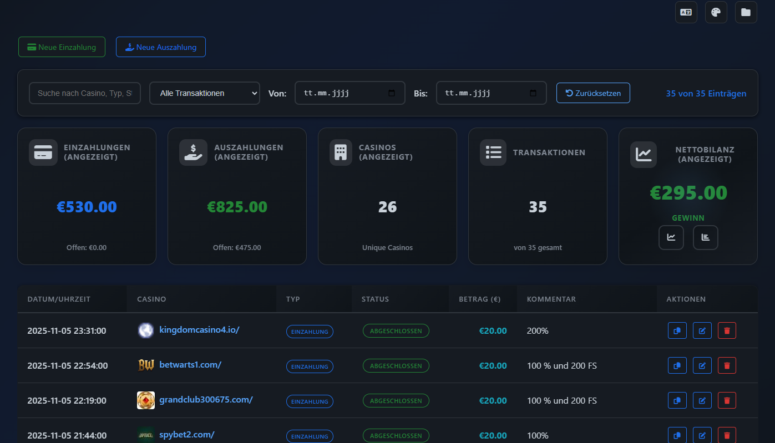
Task: Open the Von date picker calendar
Action: [x=392, y=93]
